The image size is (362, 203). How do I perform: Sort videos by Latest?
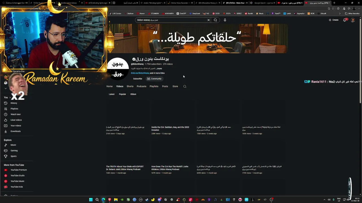(x=112, y=94)
